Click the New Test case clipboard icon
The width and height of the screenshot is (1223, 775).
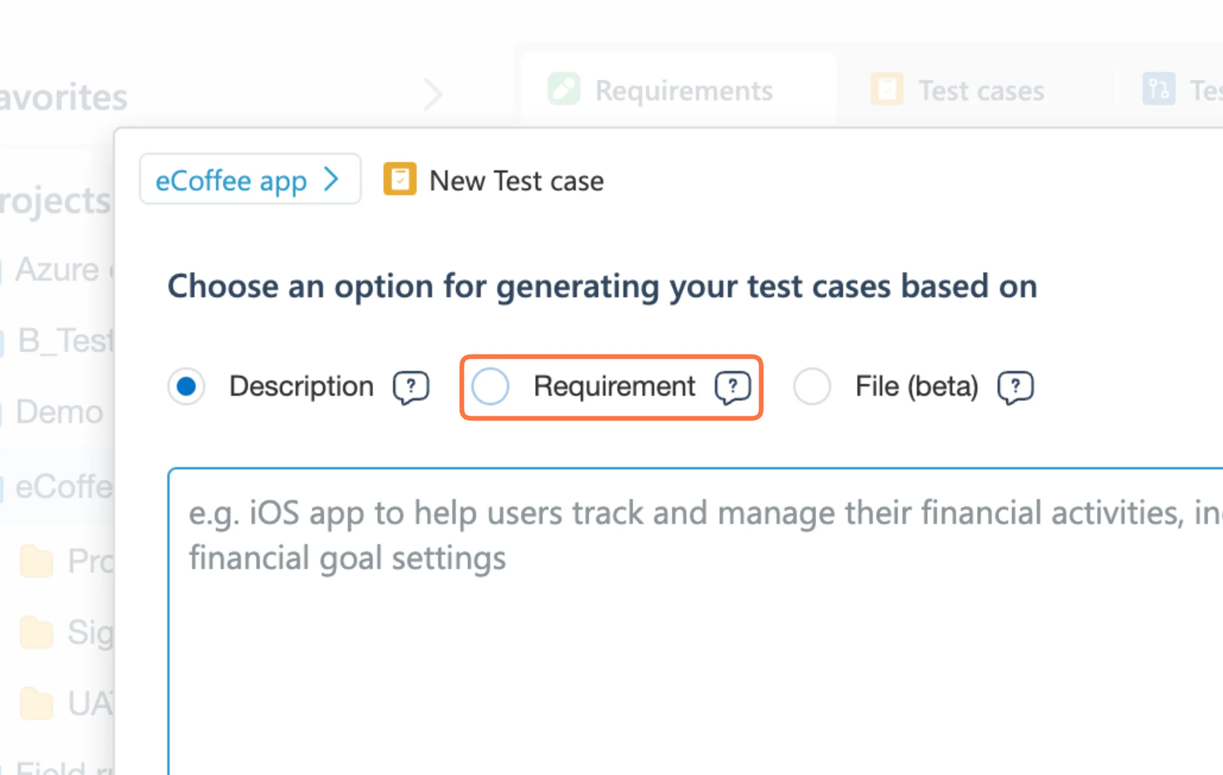pos(400,179)
